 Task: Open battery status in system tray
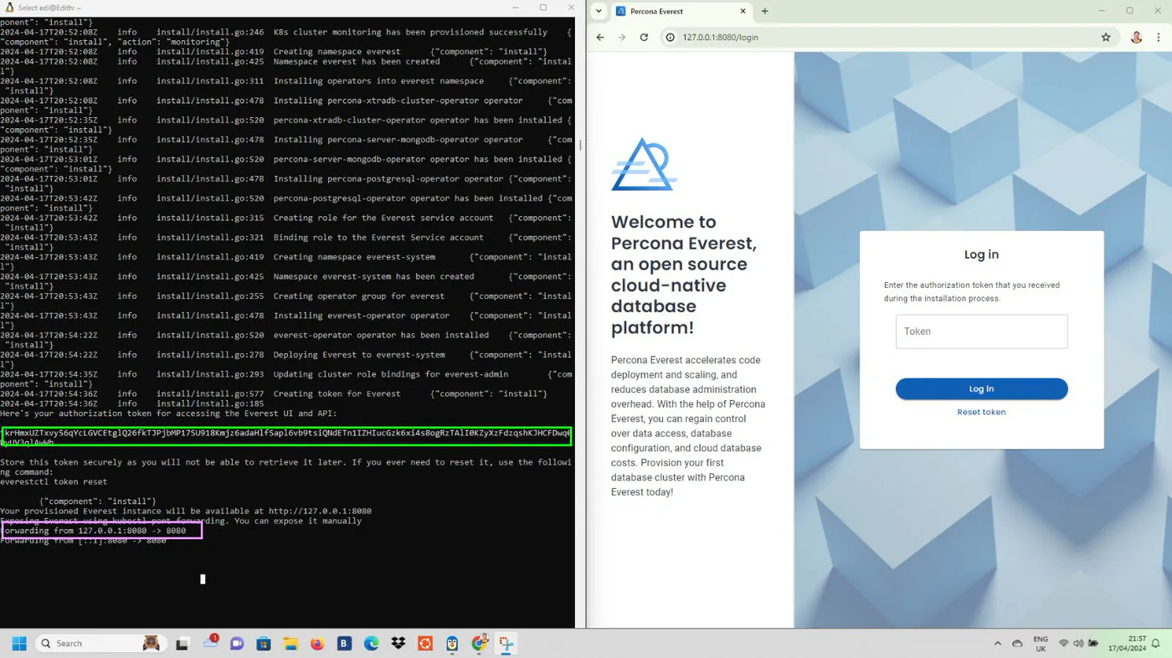coord(1093,643)
